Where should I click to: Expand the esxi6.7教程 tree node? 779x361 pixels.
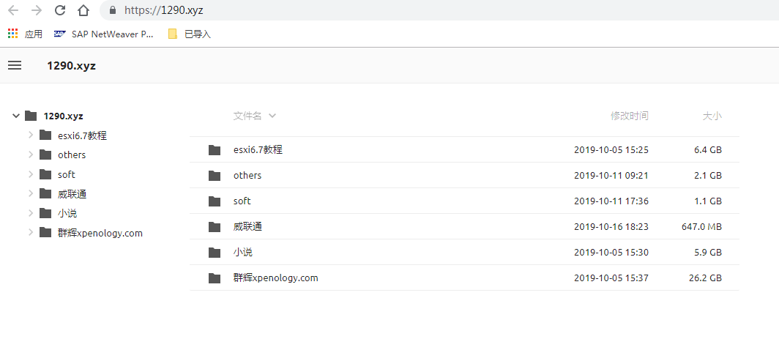30,135
